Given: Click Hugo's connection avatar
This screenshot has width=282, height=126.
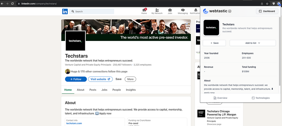Looking at the screenshot, I should (x=67, y=71).
